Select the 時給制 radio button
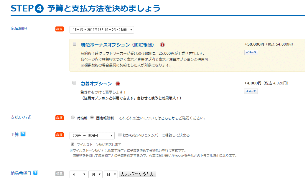The width and height of the screenshot is (308, 185). click(73, 118)
